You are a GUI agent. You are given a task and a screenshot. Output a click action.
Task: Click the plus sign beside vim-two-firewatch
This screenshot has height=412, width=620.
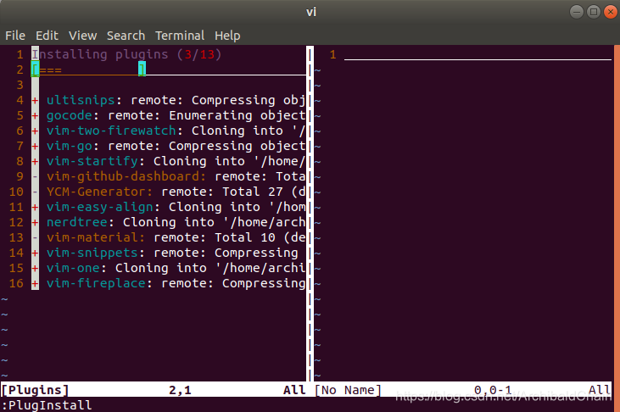[35, 131]
